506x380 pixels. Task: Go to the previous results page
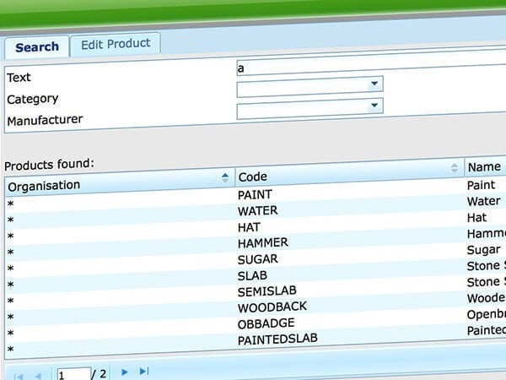[38, 376]
